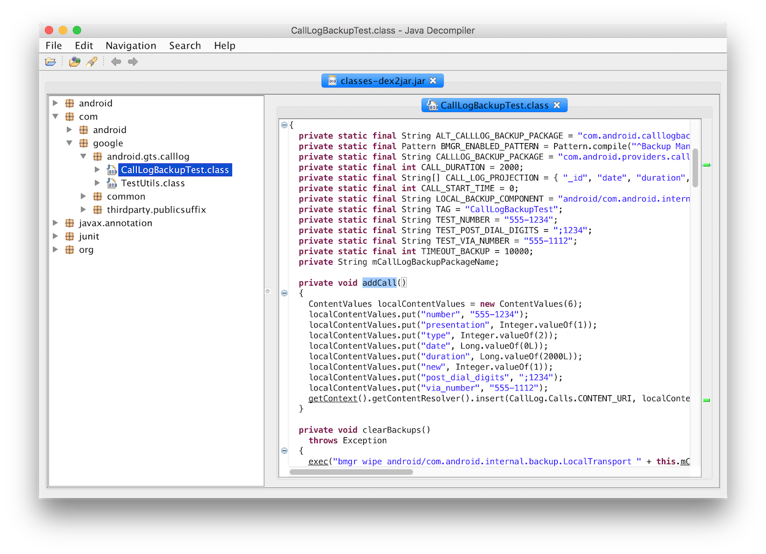
Task: Fold the class body at top
Action: [284, 125]
